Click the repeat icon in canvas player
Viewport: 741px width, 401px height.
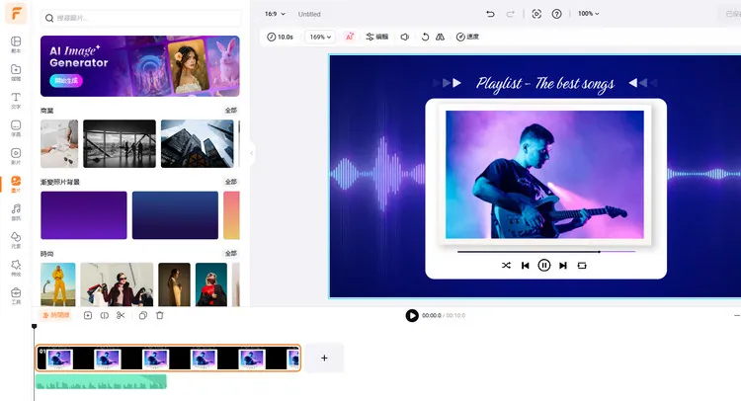tap(582, 266)
